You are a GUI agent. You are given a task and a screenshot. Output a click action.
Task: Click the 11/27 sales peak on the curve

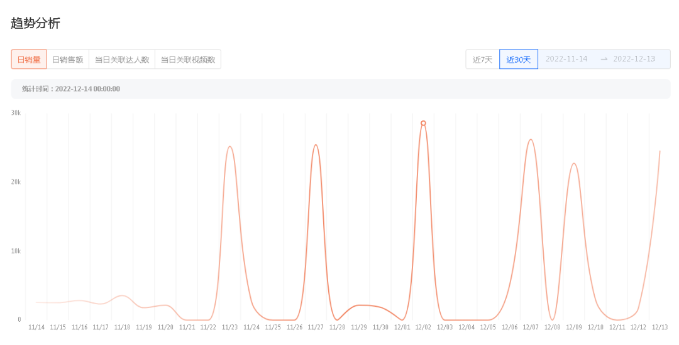coord(316,145)
